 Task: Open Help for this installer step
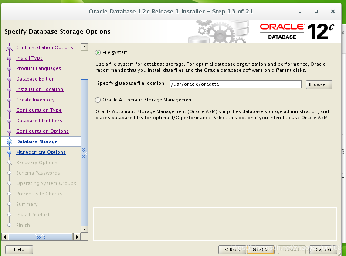[19, 249]
